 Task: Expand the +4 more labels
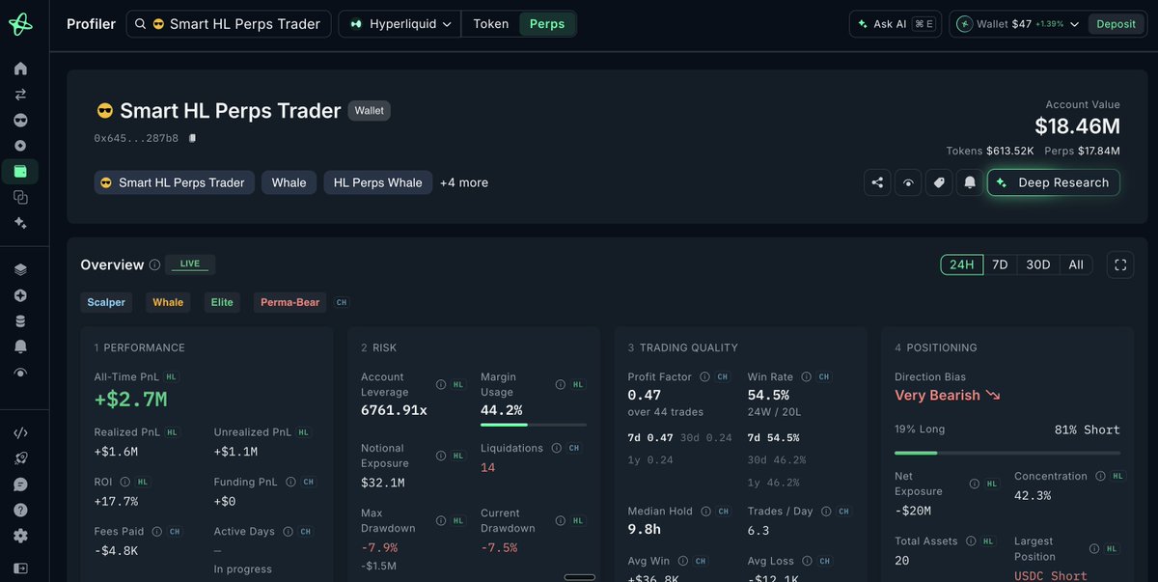[x=464, y=182]
